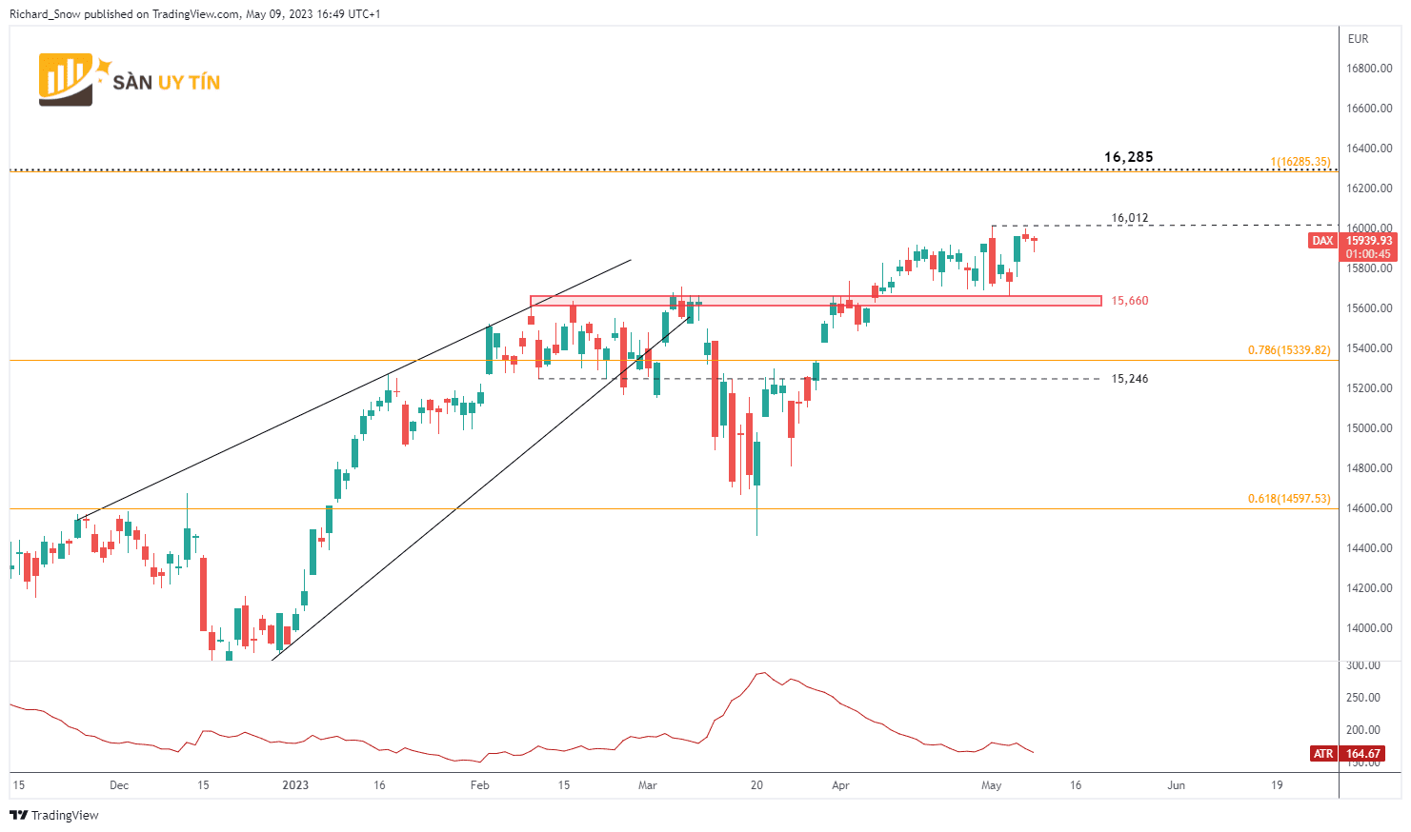
Task: Click the 15400.00 price axis label
Action: (x=1369, y=348)
